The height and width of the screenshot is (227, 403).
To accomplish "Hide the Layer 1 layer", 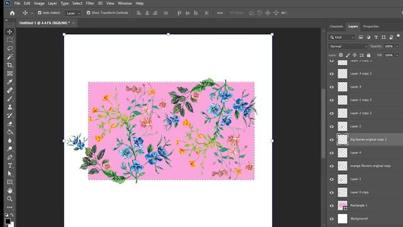I will point(332,179).
